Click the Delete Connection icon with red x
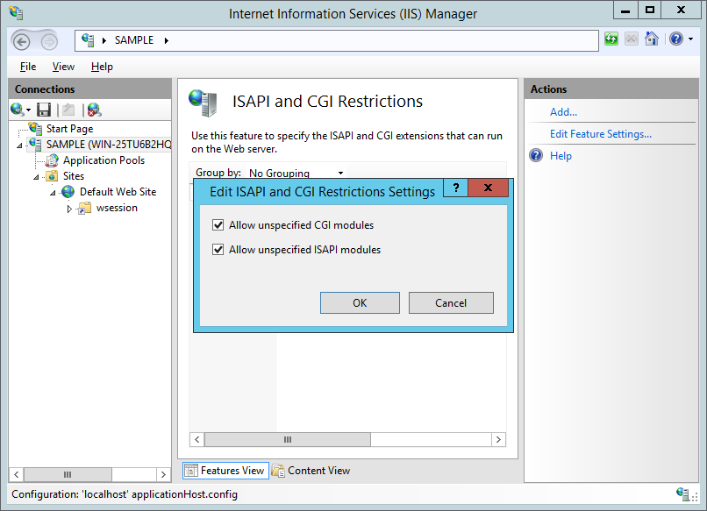The height and width of the screenshot is (511, 707). click(94, 110)
